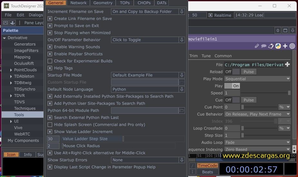Click the pencil edit icon in parameter header
Screen dimensions: 298x177
pos(257,46)
